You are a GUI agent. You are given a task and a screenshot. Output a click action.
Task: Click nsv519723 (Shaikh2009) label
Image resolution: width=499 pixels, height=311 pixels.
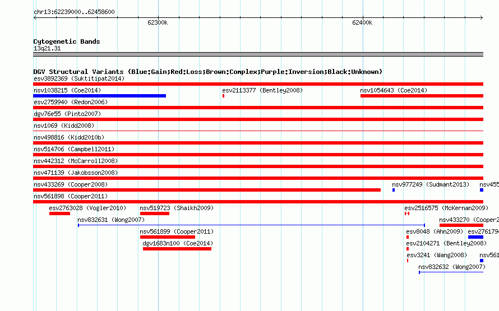177,208
